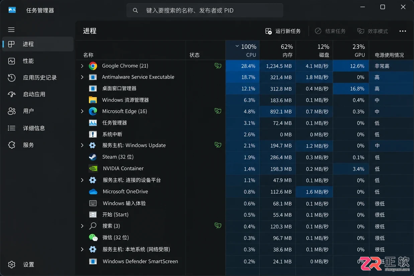Screen dimensions: 414x276
Task: Open App history (应用历史记录) page
Action: click(x=38, y=78)
